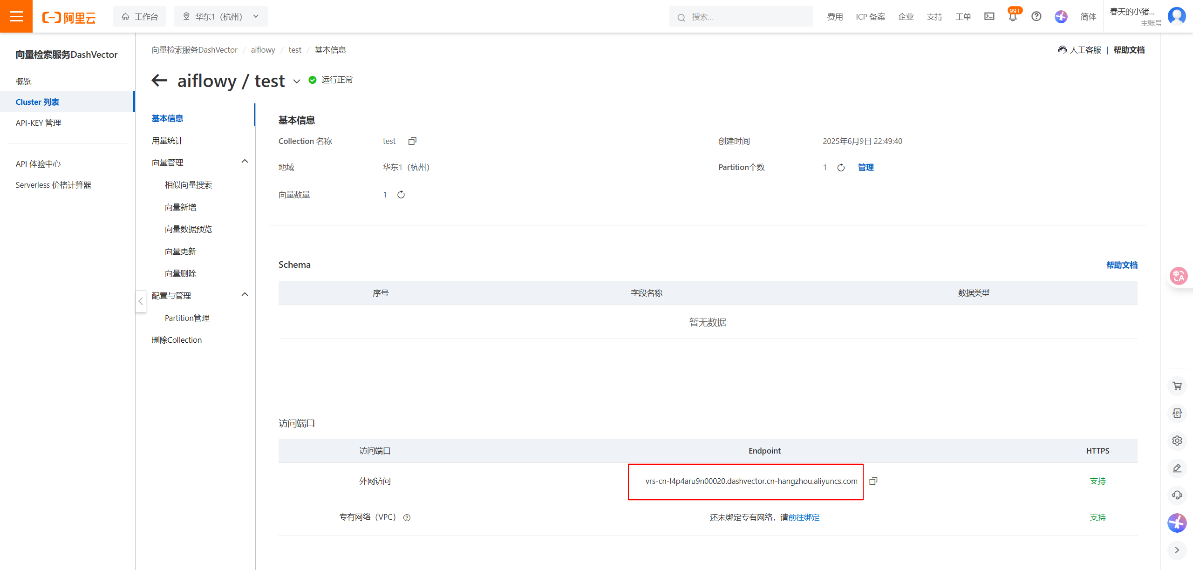Copy the Collection name test
Viewport: 1193px width, 570px height.
412,141
